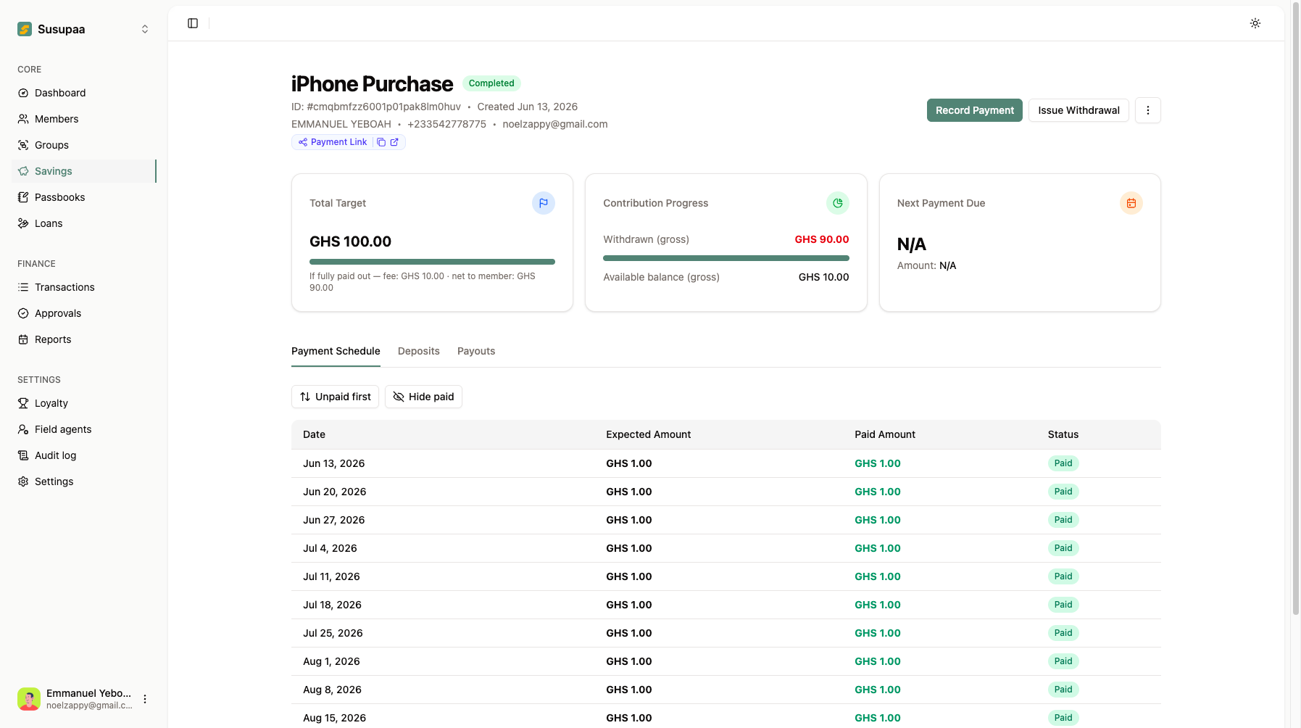1301x728 pixels.
Task: Click the Emmanuel Yeboah avatar
Action: click(x=29, y=699)
